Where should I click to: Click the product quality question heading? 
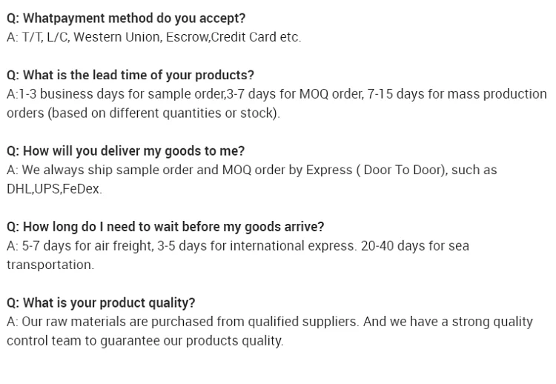pyautogui.click(x=101, y=302)
